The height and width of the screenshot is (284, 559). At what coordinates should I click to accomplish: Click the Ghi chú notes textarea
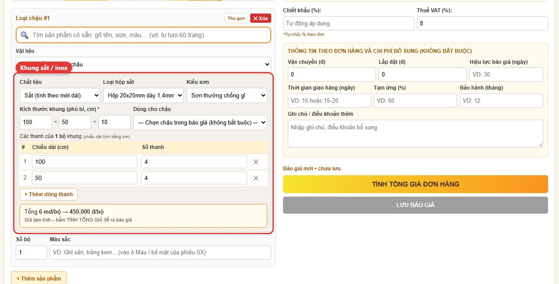pos(415,134)
